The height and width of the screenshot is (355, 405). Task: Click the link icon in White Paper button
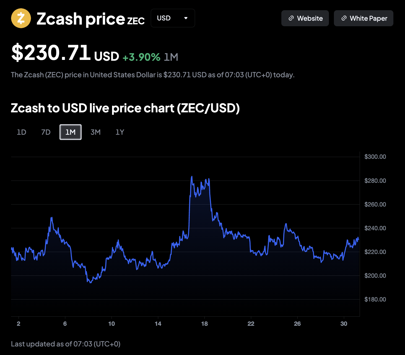coord(344,18)
